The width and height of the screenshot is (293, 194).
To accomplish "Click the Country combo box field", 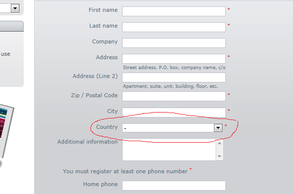I will point(172,128).
